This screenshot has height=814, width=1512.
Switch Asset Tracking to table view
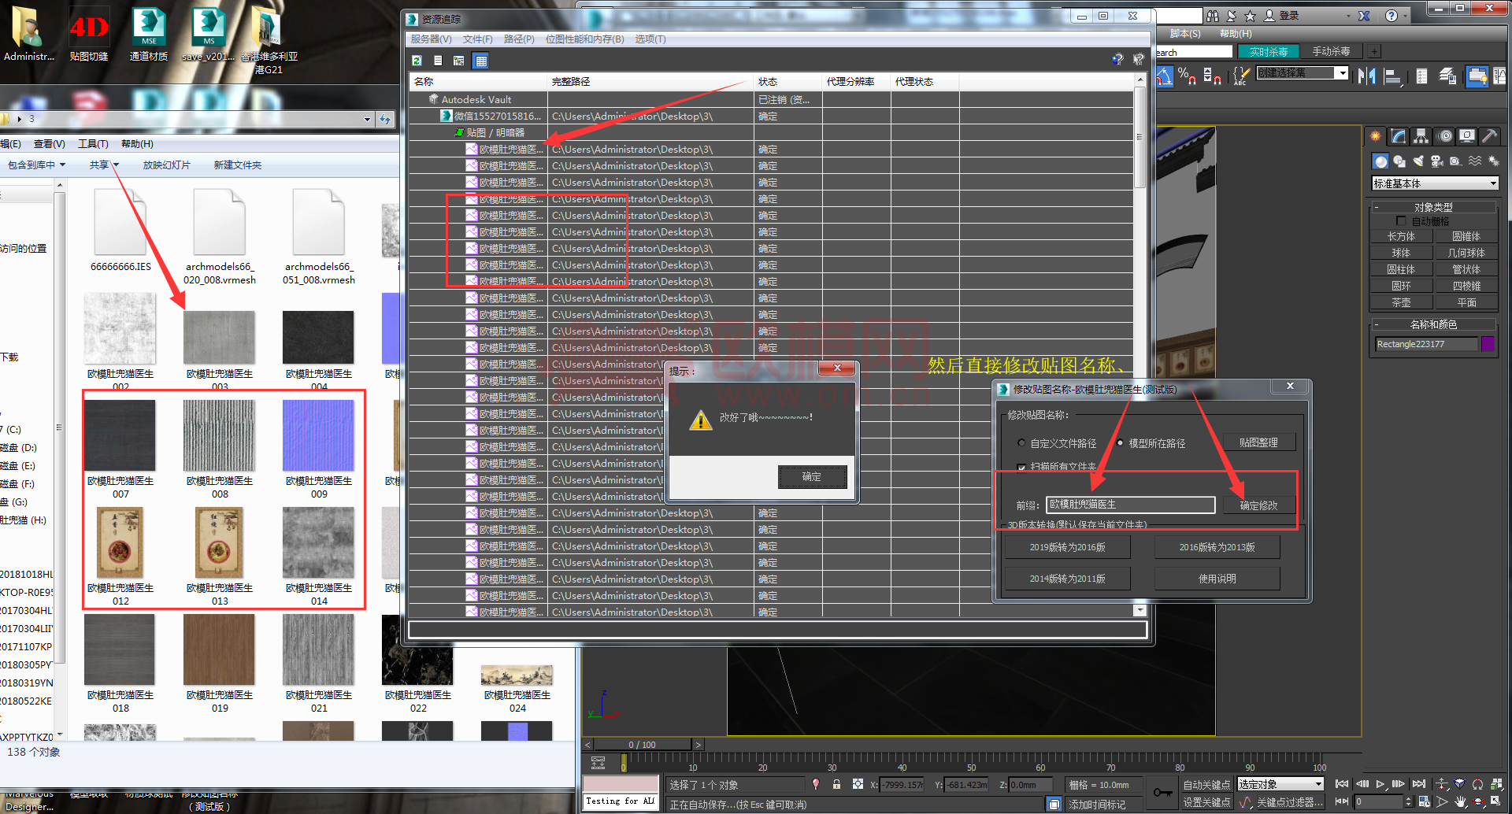point(481,61)
